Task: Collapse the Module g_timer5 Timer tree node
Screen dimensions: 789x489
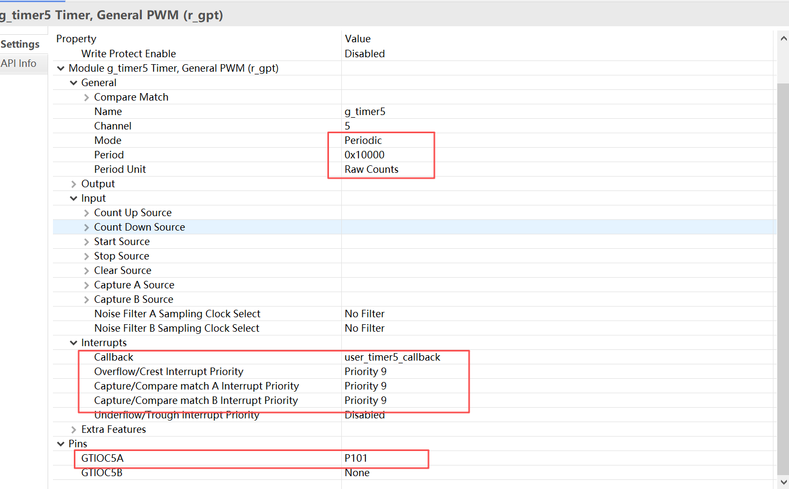Action: 60,68
